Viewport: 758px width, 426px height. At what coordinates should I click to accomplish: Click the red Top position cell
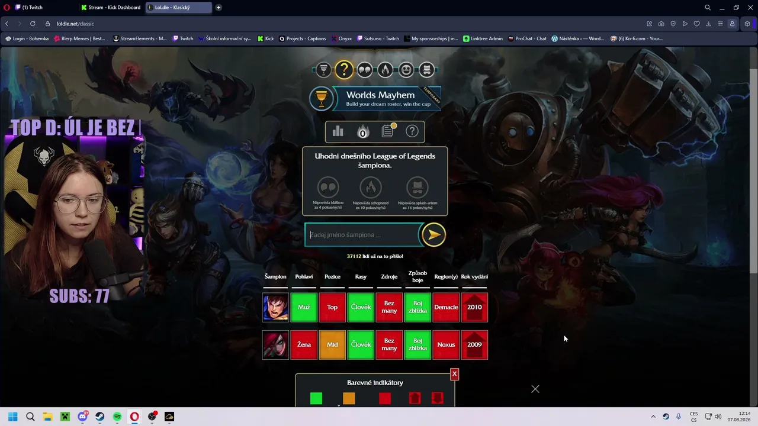pos(332,307)
